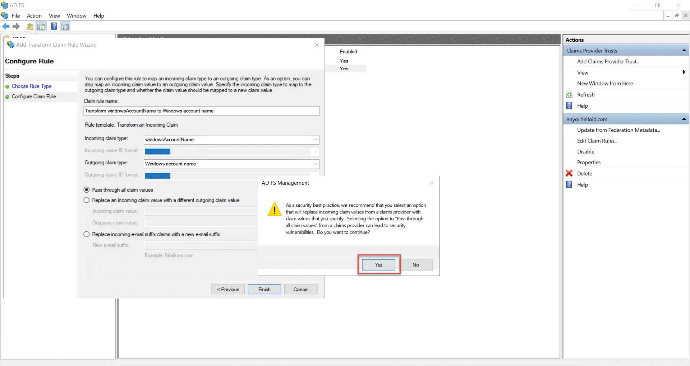690x366 pixels.
Task: Click Add Claims Provider Trust... action
Action: [x=608, y=61]
